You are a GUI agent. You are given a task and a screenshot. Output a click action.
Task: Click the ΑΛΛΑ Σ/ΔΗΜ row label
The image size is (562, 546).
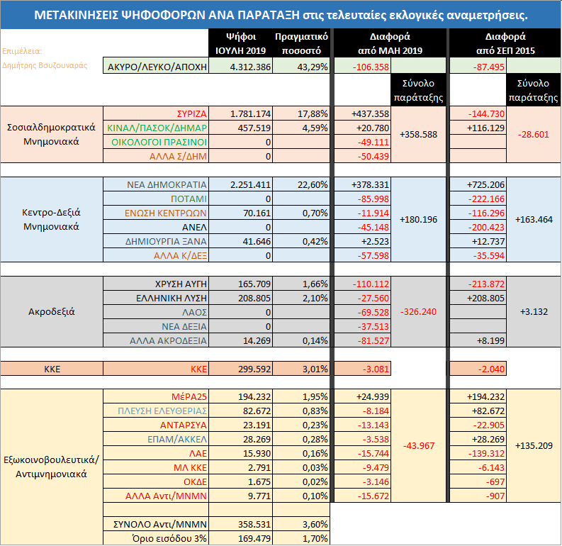point(156,156)
